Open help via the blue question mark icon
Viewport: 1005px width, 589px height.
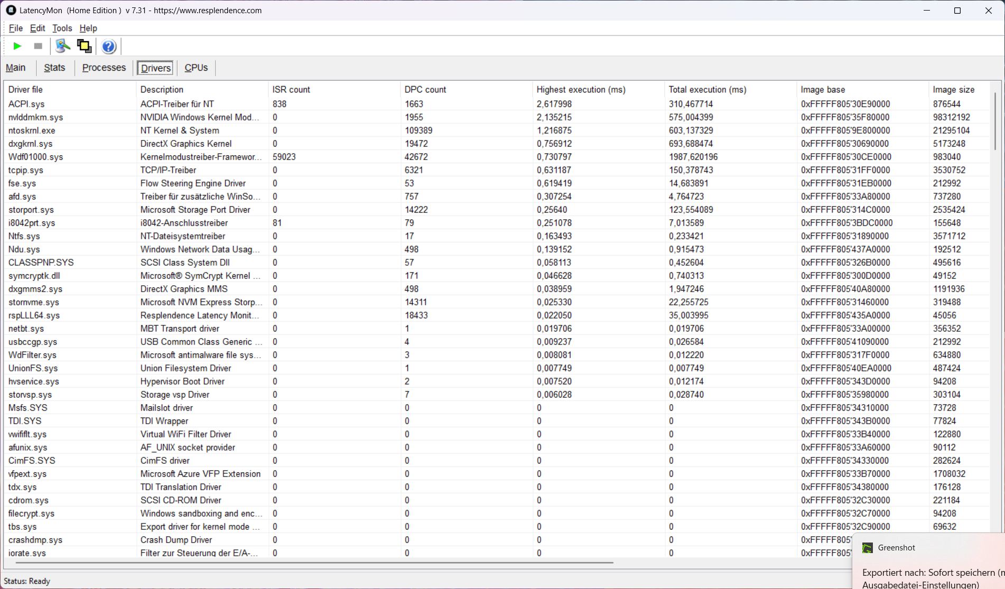tap(109, 46)
